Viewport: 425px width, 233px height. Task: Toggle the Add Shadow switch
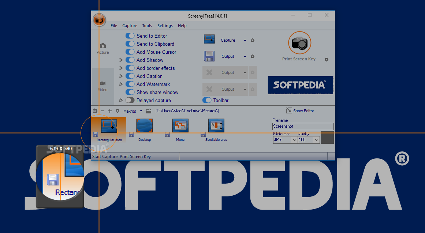coord(130,60)
